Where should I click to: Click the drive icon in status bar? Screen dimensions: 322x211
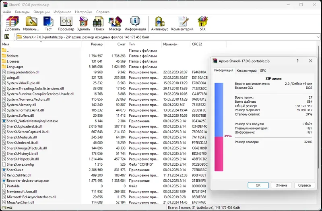(x=4, y=208)
